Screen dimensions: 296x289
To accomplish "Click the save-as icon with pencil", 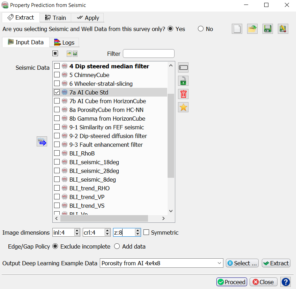I will 283,29.
